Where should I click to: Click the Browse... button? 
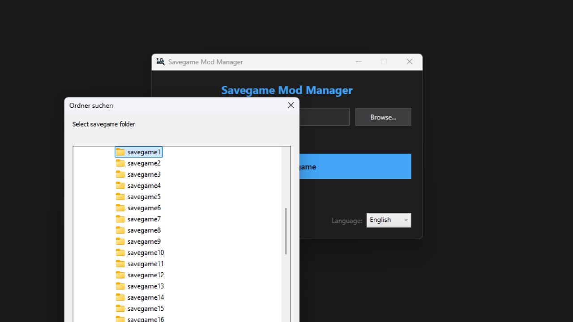click(x=383, y=117)
